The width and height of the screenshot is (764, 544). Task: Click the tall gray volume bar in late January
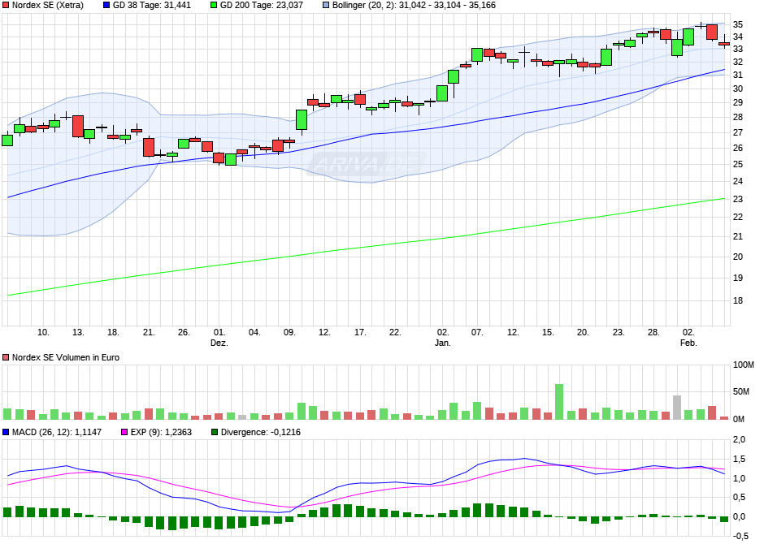tap(677, 408)
